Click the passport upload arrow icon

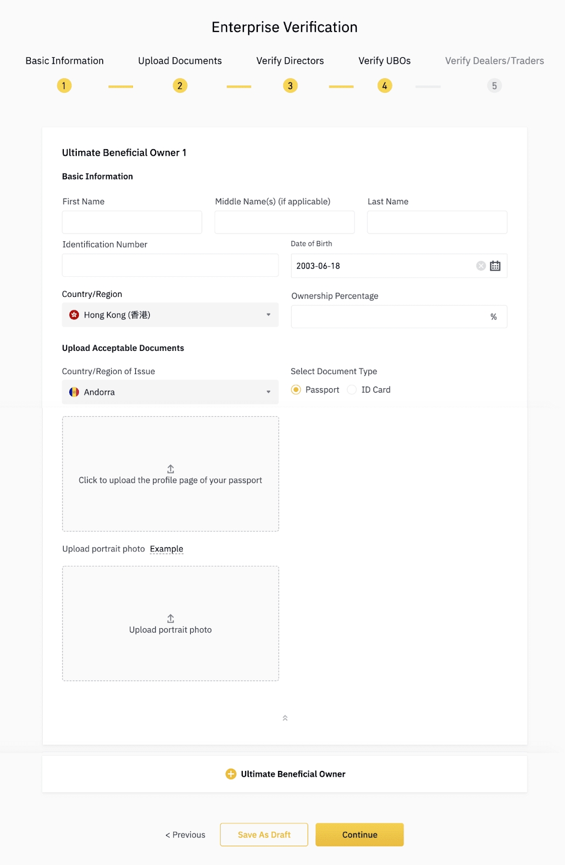click(x=170, y=469)
